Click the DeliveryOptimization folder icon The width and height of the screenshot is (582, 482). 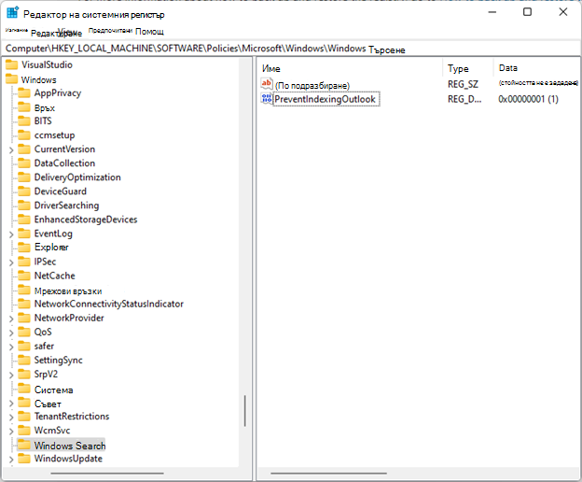coord(24,177)
